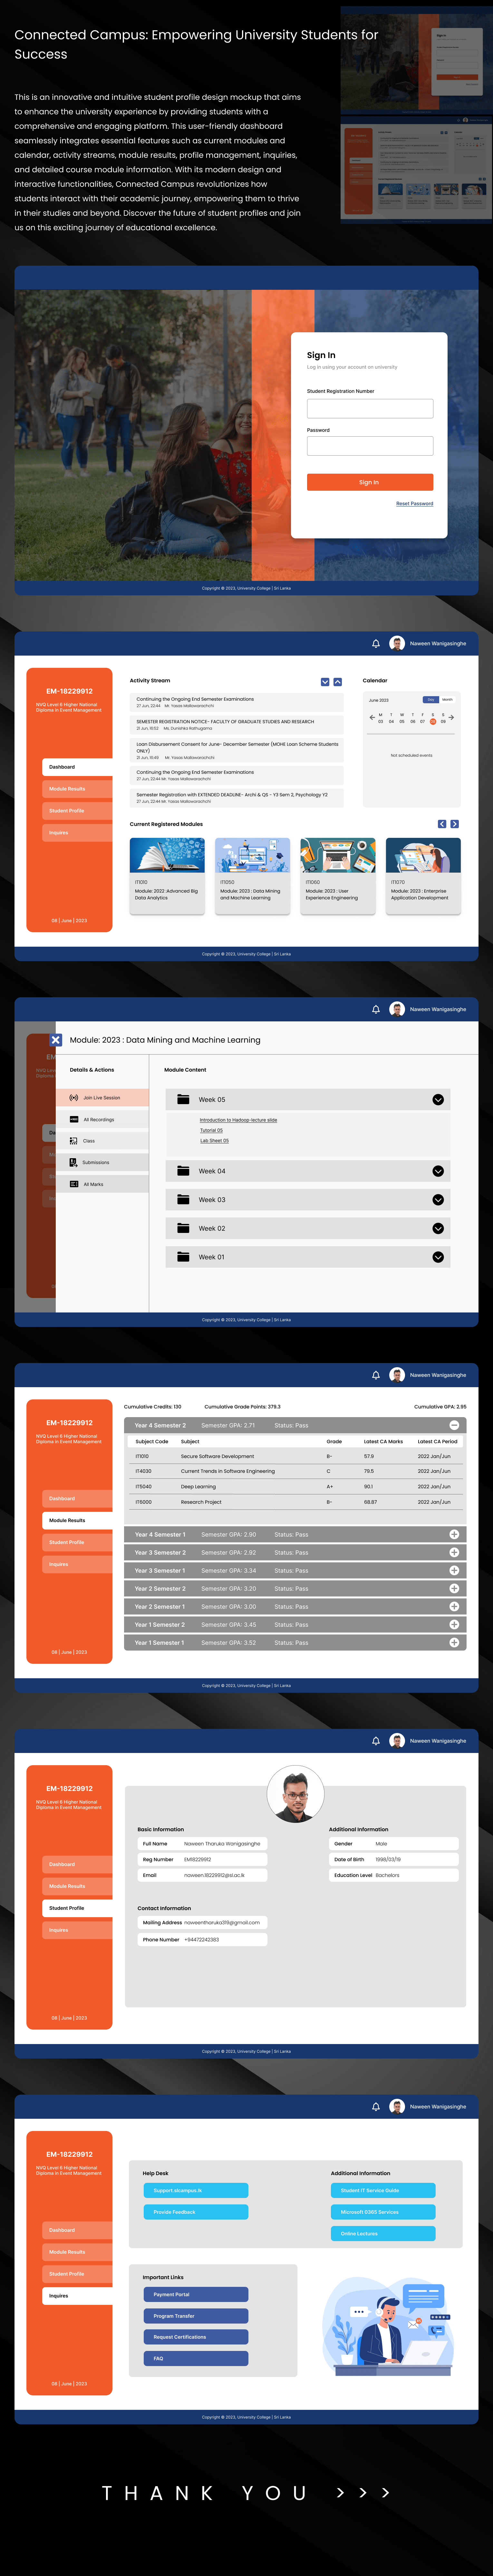
Task: Open Student Profile on dashboard sidebar
Action: pyautogui.click(x=67, y=811)
